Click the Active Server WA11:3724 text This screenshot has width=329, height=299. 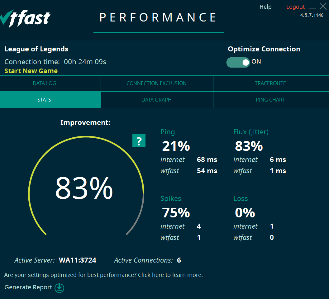pos(77,260)
